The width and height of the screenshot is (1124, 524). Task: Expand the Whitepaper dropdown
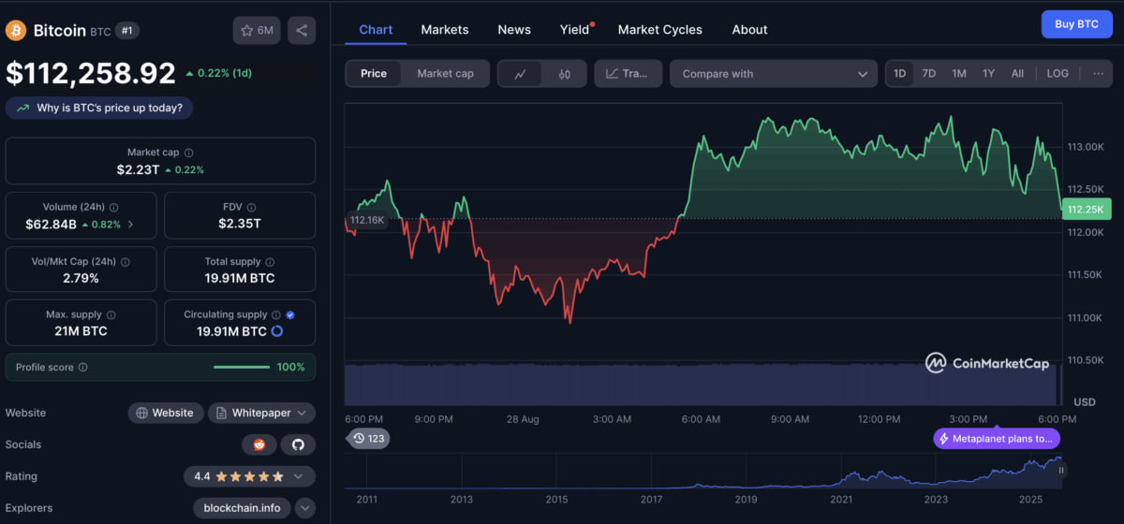click(x=261, y=413)
